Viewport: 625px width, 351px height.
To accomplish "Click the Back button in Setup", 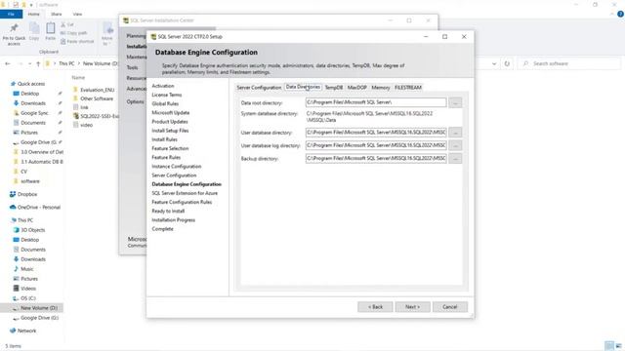I will pos(375,307).
